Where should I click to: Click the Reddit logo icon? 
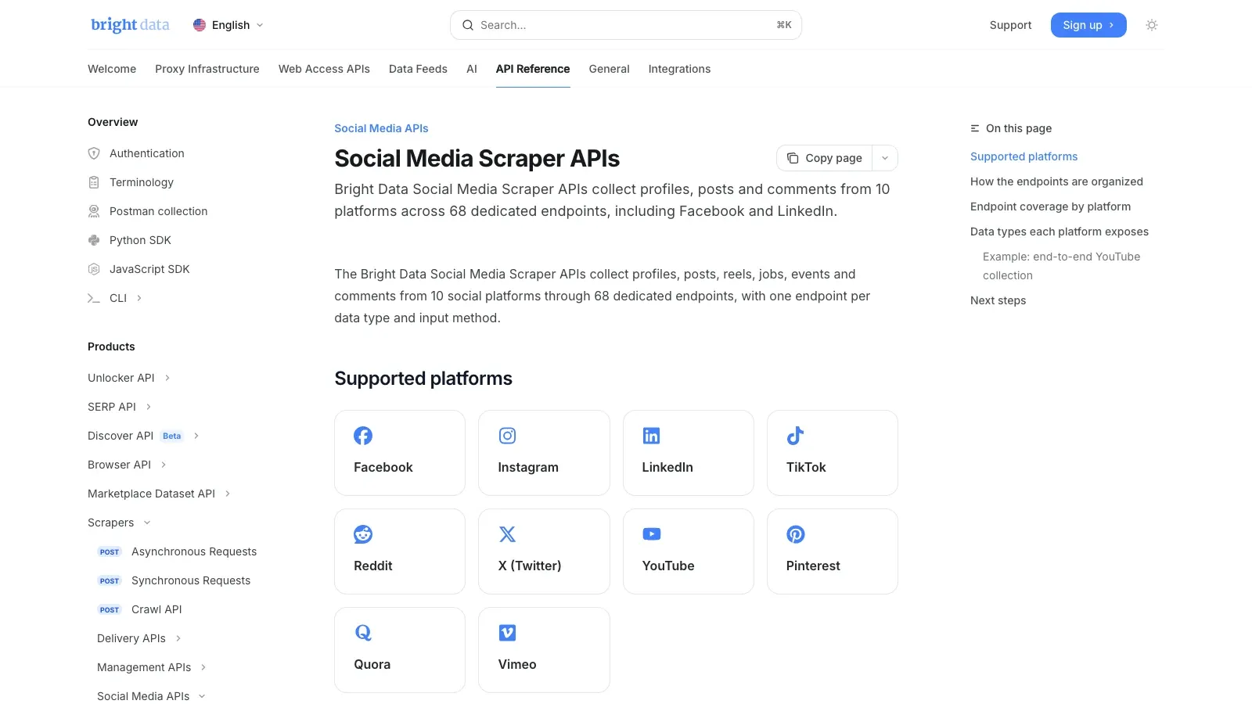pyautogui.click(x=363, y=534)
